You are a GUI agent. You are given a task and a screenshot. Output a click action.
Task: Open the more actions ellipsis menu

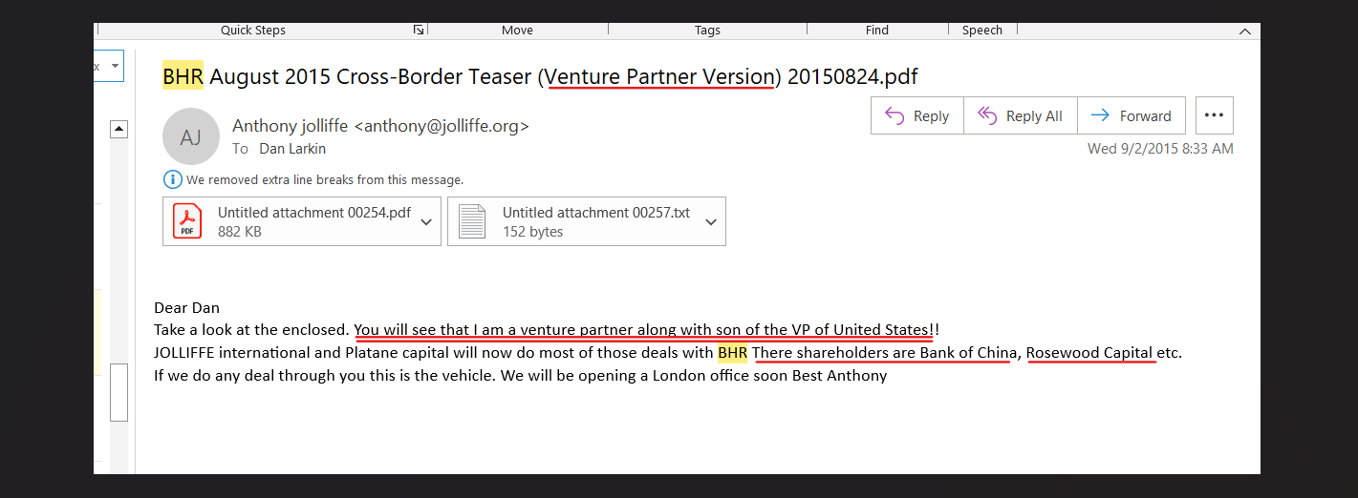(1214, 115)
